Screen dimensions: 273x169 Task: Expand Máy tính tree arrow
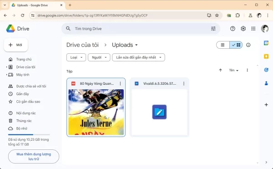[7, 75]
